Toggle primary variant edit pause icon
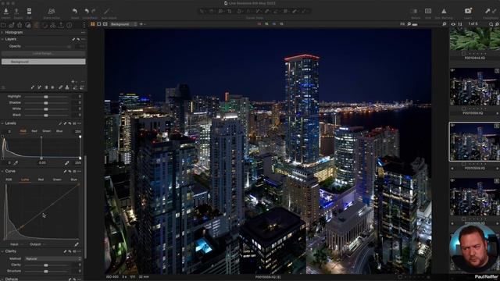Image resolution: width=500 pixels, height=281 pixels. pyautogui.click(x=460, y=24)
